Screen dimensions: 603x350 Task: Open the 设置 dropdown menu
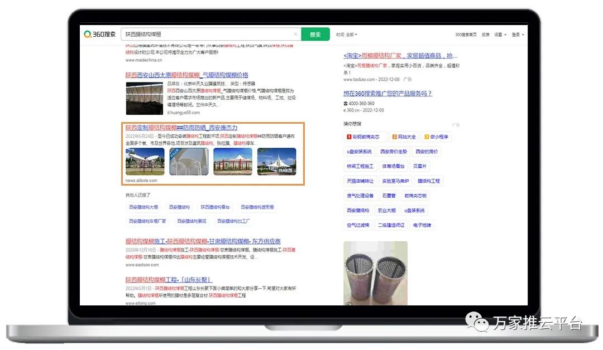pos(500,35)
